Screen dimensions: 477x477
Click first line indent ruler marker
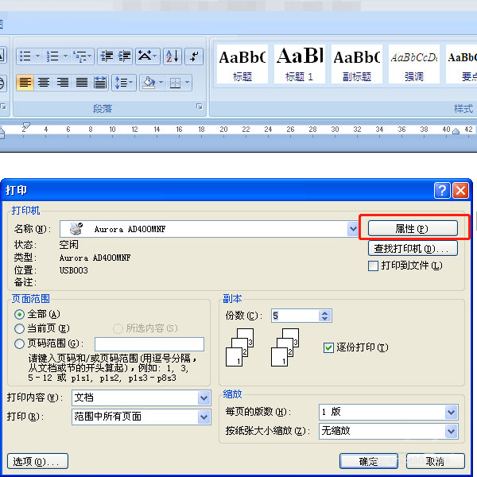pos(26,125)
